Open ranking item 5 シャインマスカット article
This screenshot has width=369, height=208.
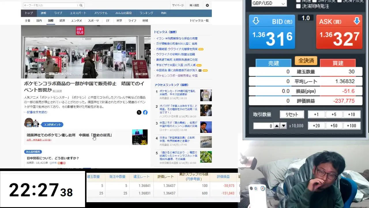[x=178, y=156]
